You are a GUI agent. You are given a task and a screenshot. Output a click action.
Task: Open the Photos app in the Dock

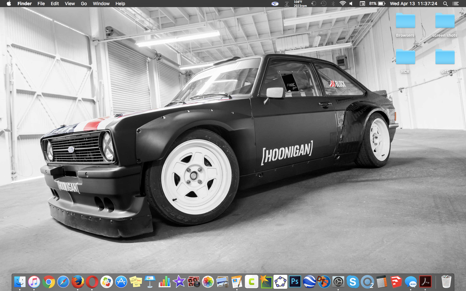[x=208, y=282]
